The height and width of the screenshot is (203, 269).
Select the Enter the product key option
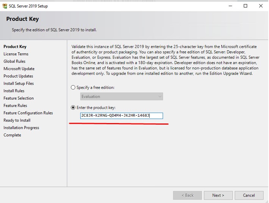point(73,108)
